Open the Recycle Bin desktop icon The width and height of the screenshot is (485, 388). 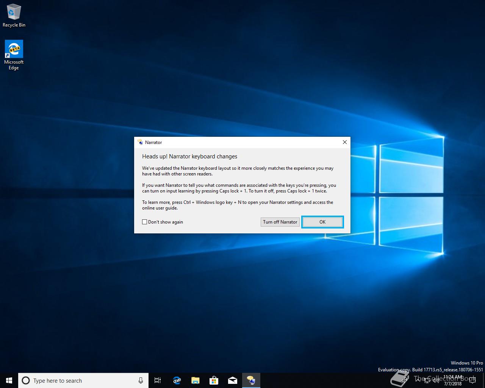click(x=14, y=16)
